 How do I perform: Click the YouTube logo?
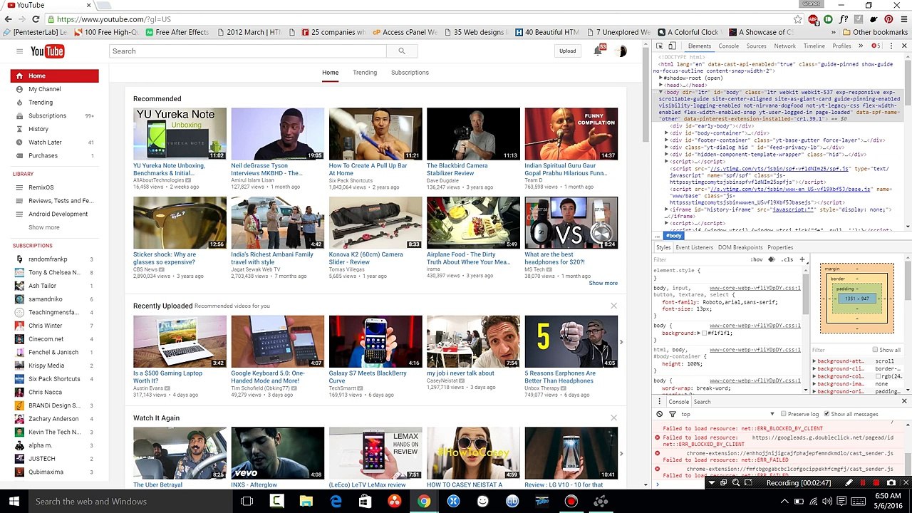pos(48,51)
